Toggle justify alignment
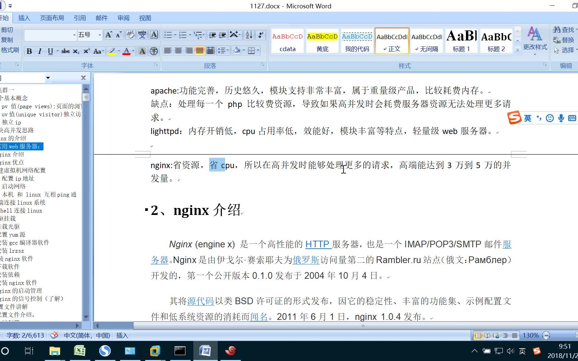578x361 pixels. tap(200, 50)
